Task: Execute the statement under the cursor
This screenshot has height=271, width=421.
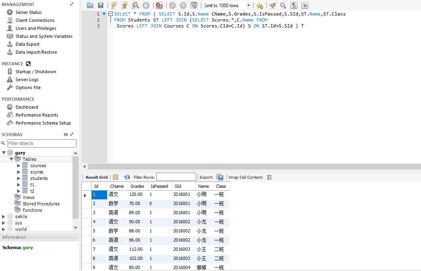Action: point(124,5)
